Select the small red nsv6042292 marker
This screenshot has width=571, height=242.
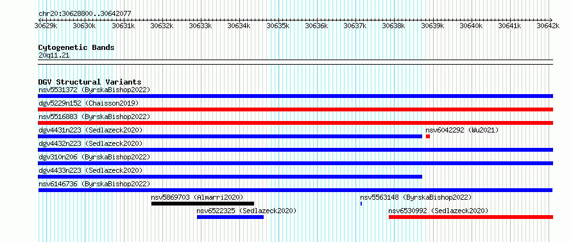(428, 136)
